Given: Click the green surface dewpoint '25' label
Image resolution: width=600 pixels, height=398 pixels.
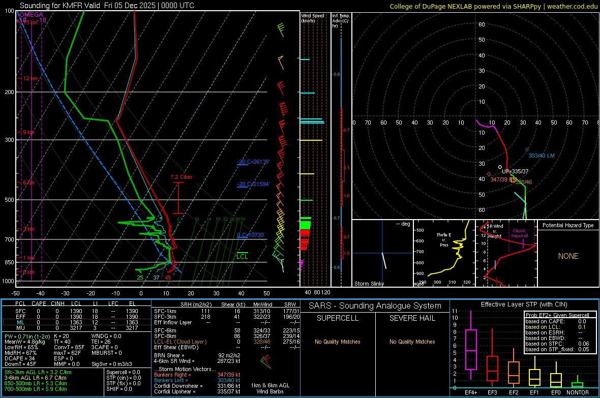Looking at the screenshot, I should pos(140,278).
